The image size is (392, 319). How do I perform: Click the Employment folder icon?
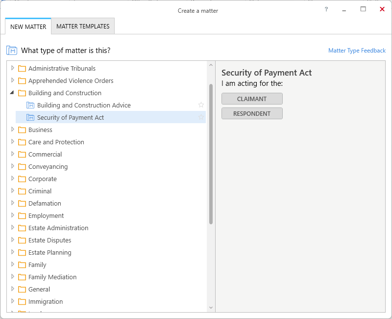[x=22, y=215]
